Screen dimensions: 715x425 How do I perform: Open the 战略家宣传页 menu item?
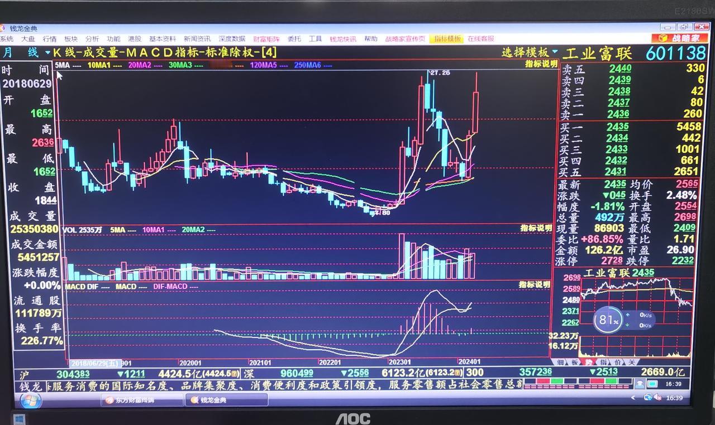405,39
